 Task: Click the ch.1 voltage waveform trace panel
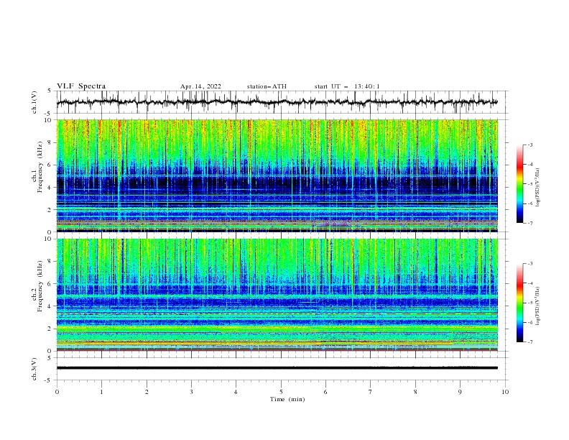[x=282, y=102]
